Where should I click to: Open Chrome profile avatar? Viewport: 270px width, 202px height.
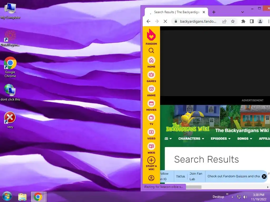coord(260,21)
